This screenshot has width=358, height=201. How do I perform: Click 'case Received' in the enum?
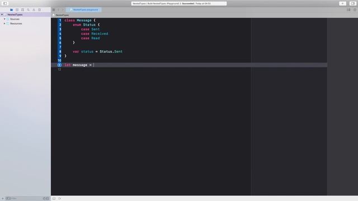pos(95,33)
